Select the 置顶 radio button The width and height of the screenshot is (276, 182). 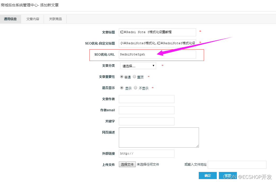(134, 77)
